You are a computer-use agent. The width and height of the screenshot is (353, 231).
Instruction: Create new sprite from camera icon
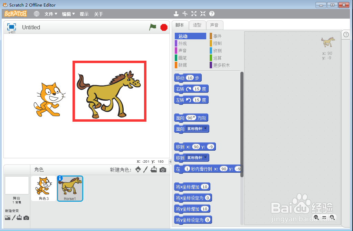[x=163, y=170]
